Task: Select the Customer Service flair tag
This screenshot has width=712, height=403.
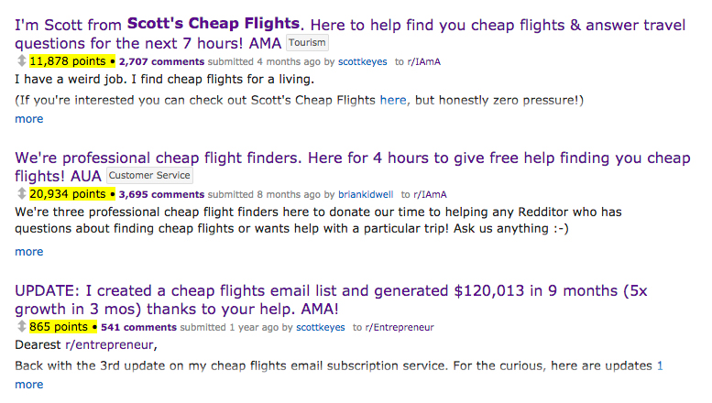Action: 149,175
